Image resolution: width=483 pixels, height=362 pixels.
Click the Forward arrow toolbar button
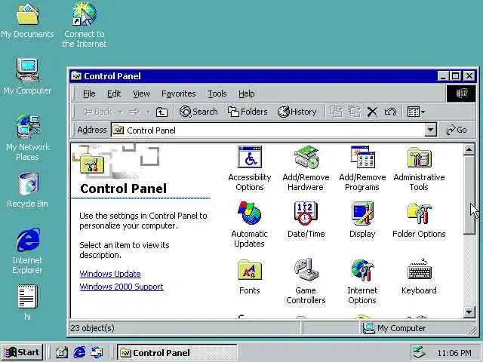click(134, 112)
